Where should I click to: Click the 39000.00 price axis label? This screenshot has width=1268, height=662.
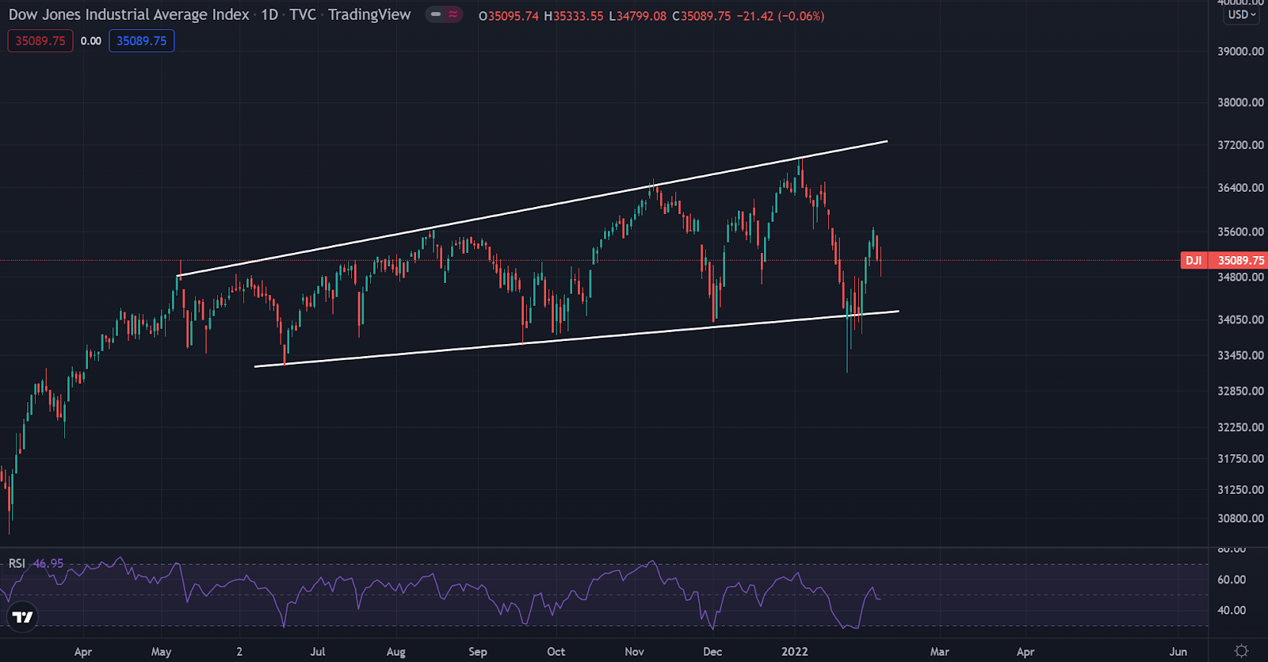(x=1240, y=52)
